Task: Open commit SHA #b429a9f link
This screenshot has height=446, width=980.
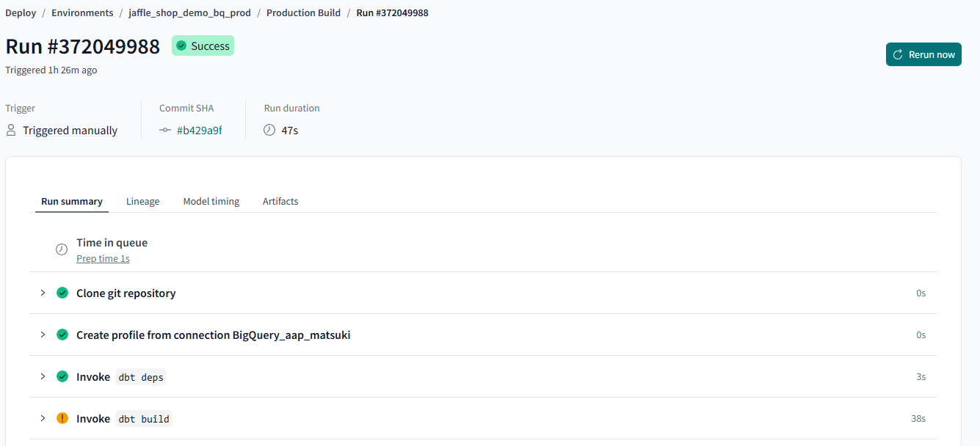Action: (199, 130)
